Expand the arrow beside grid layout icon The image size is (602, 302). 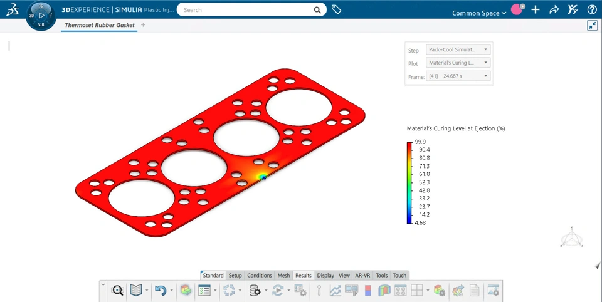point(428,291)
